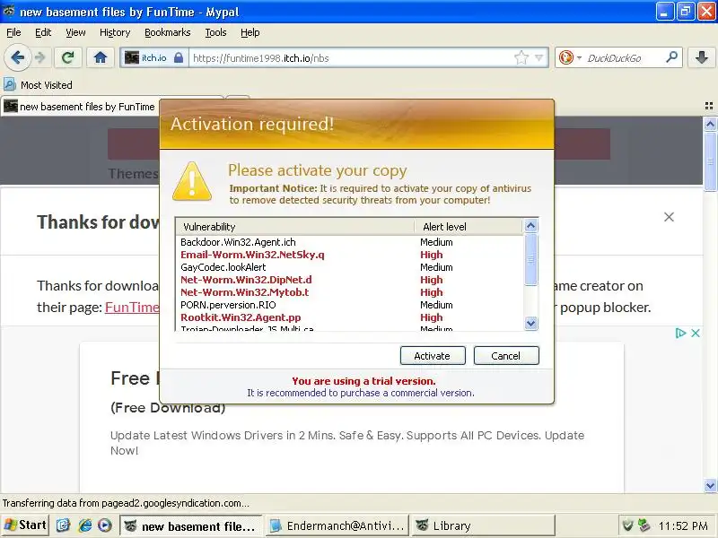718x538 pixels.
Task: Click the tab groups grid icon
Action: [x=709, y=106]
